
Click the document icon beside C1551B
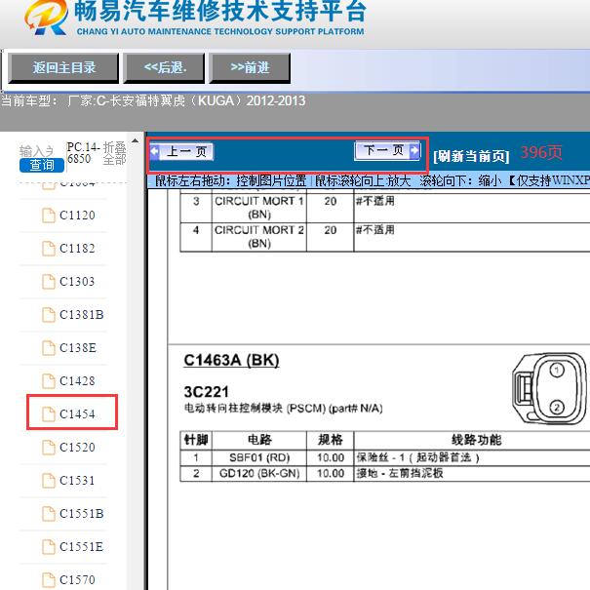click(x=49, y=514)
